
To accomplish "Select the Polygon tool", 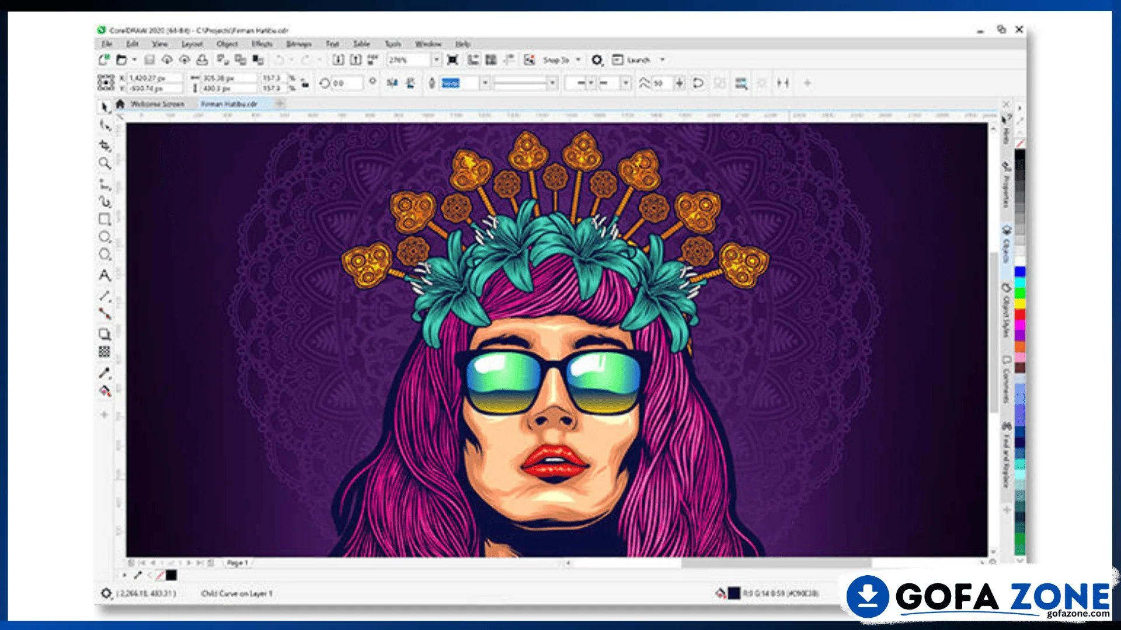I will 105,254.
